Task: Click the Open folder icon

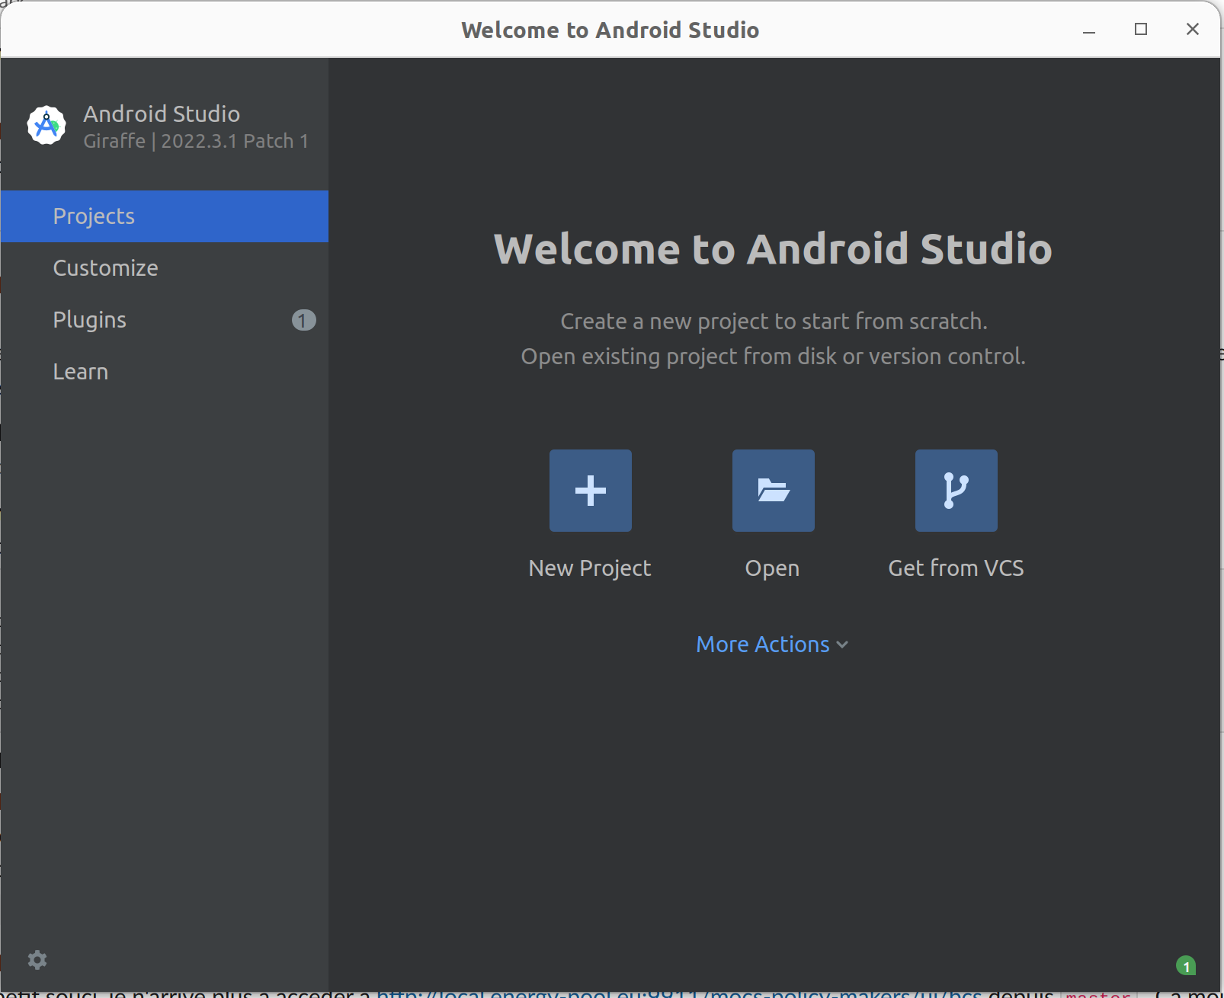Action: (x=774, y=491)
